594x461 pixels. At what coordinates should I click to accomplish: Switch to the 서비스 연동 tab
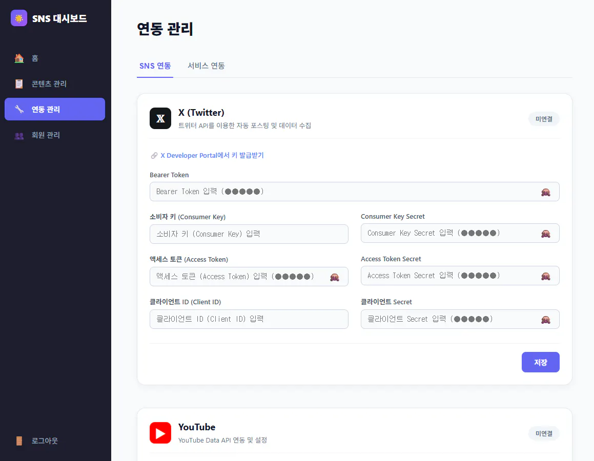(x=206, y=66)
